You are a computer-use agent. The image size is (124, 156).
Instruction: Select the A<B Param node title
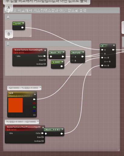(x=11, y=93)
